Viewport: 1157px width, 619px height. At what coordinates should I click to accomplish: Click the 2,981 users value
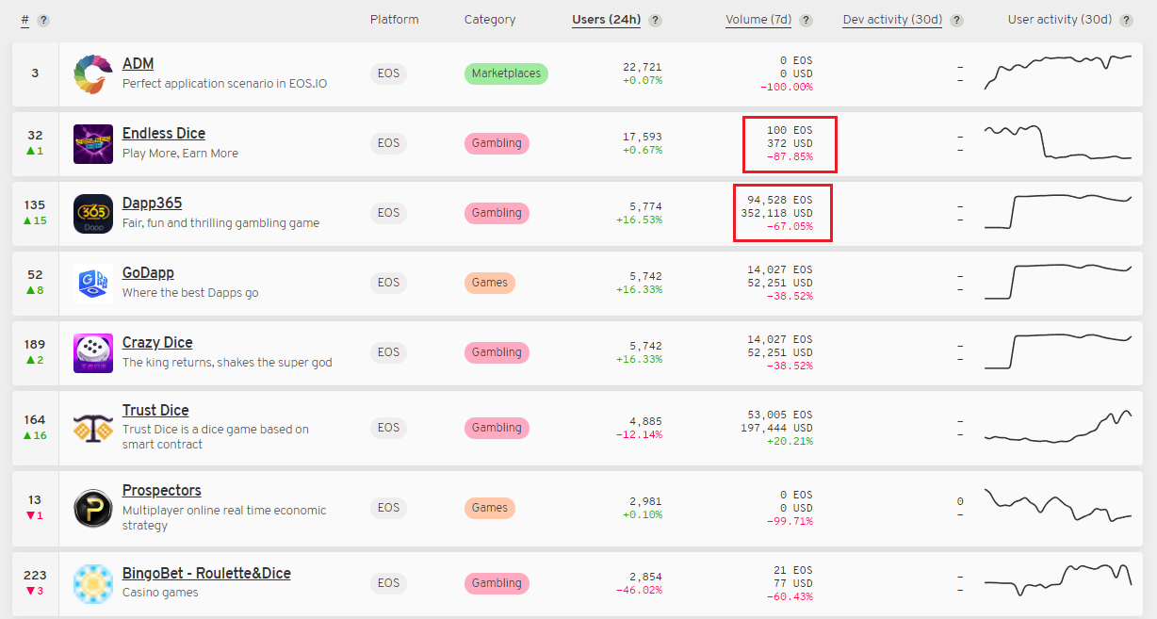pyautogui.click(x=645, y=501)
